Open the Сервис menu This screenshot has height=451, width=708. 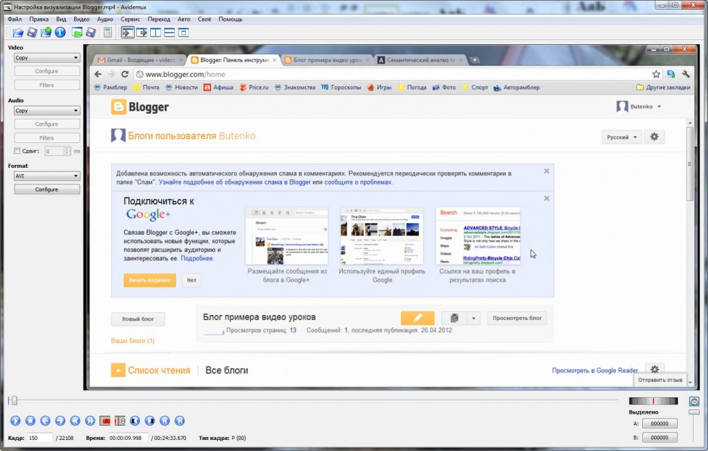pos(130,19)
